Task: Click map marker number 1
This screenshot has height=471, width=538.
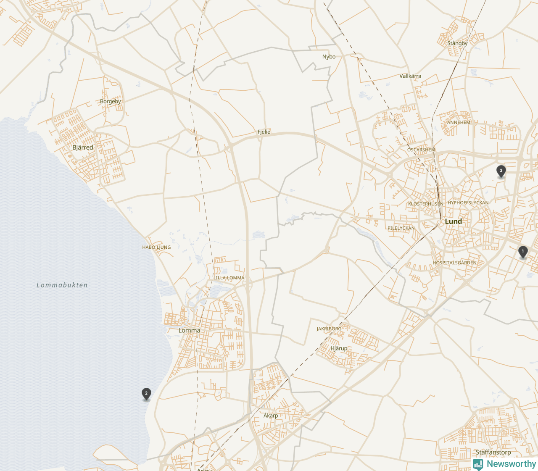Action: click(x=523, y=252)
